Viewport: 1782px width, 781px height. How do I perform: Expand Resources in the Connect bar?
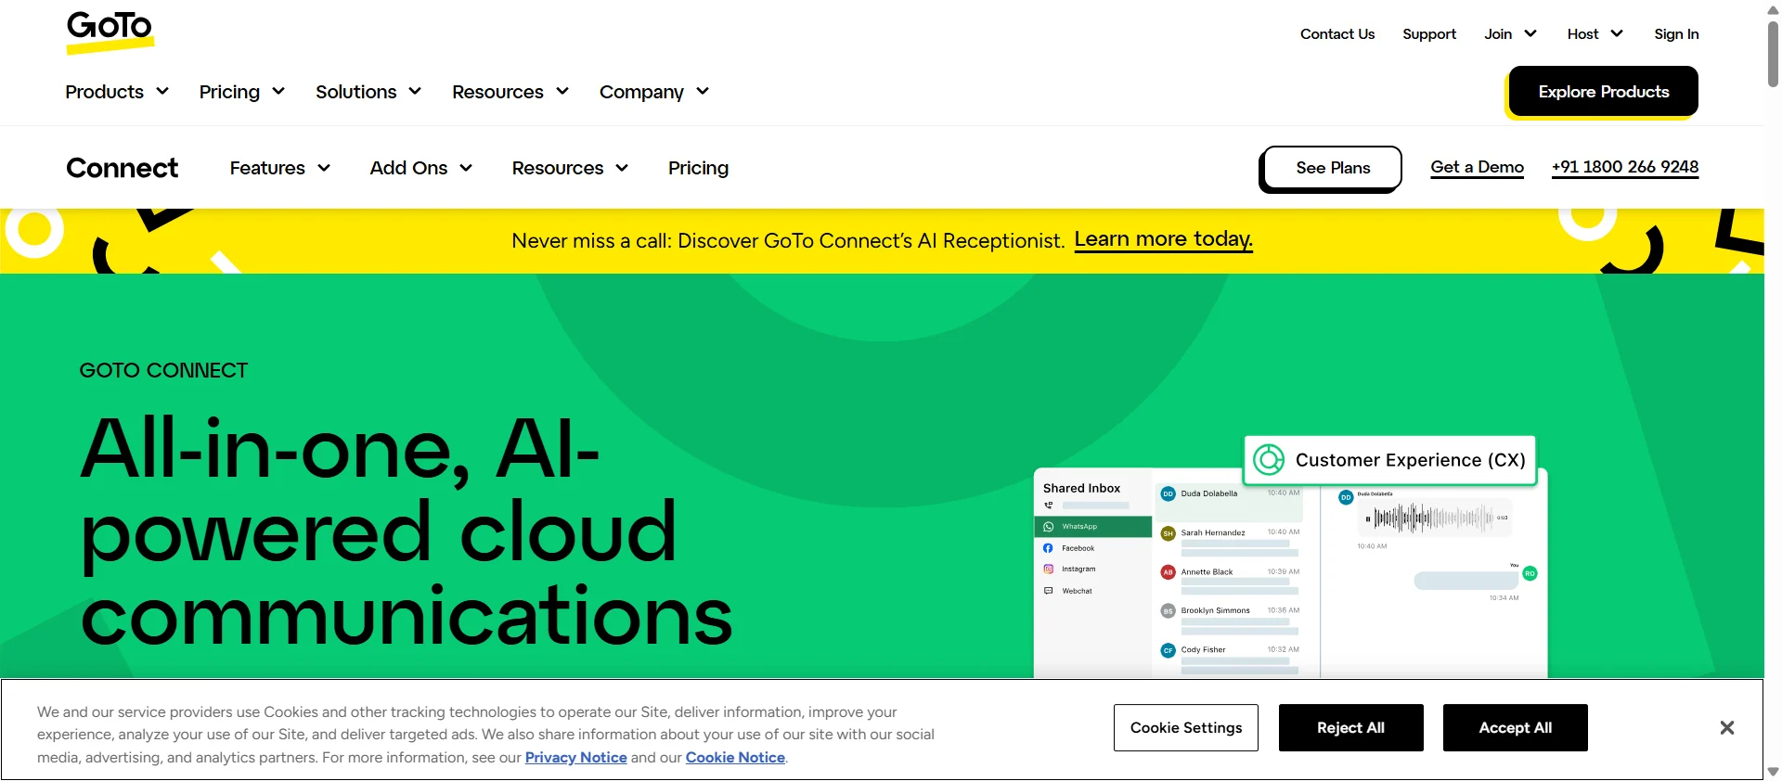[x=570, y=168]
